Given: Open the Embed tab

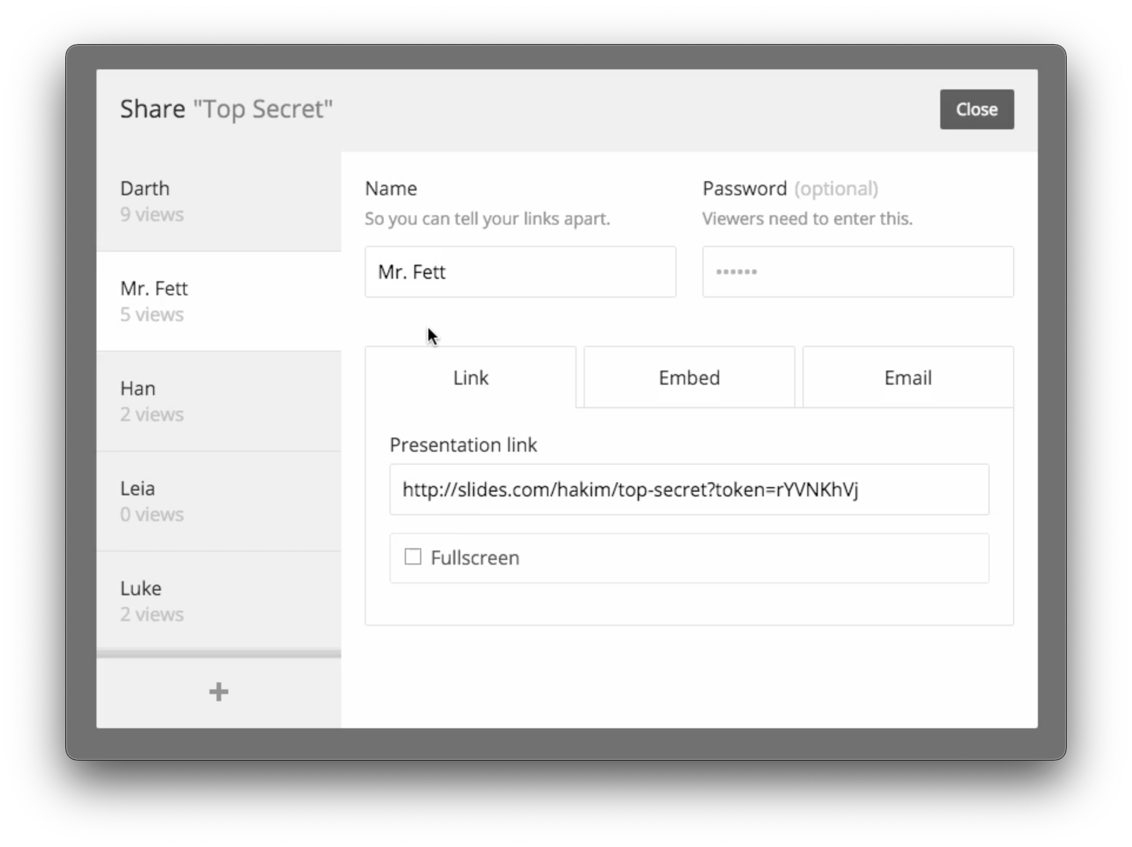Looking at the screenshot, I should [689, 378].
